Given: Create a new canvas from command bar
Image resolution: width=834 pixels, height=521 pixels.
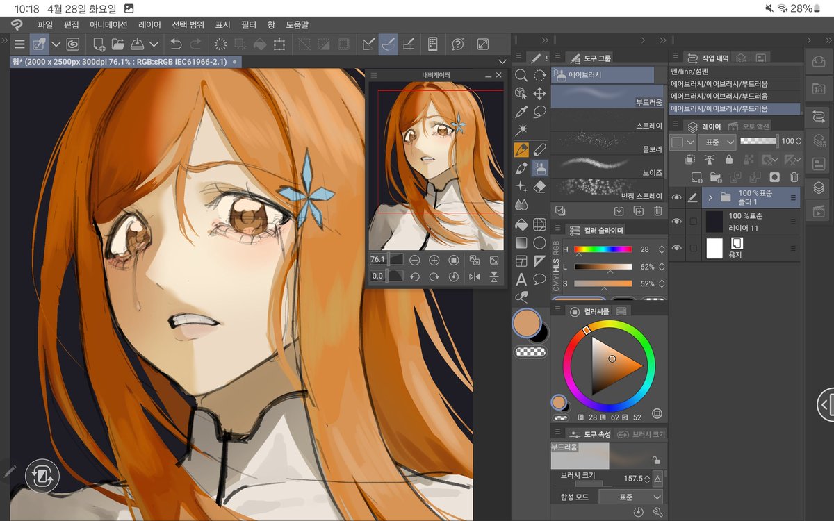Looking at the screenshot, I should (x=99, y=44).
